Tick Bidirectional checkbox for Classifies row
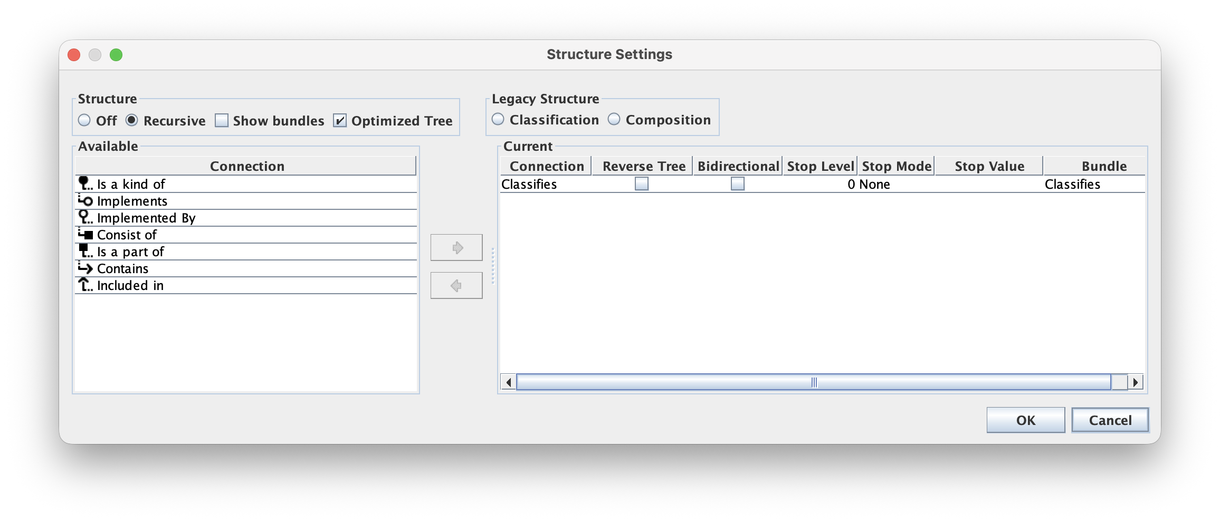The height and width of the screenshot is (522, 1220). (738, 184)
